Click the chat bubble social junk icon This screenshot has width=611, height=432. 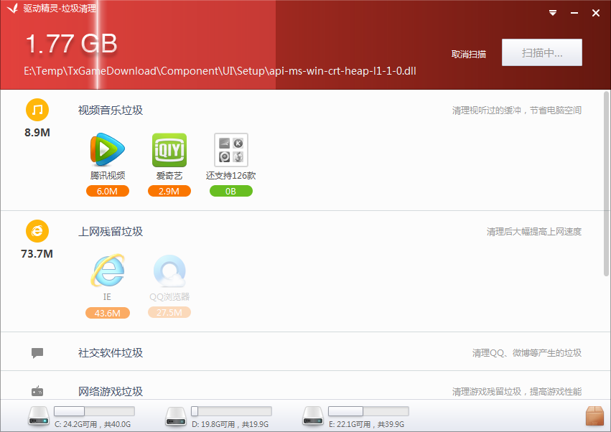point(38,353)
